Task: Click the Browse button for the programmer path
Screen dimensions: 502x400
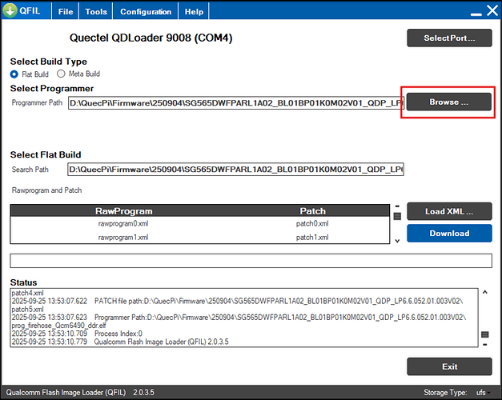Action: (x=449, y=102)
